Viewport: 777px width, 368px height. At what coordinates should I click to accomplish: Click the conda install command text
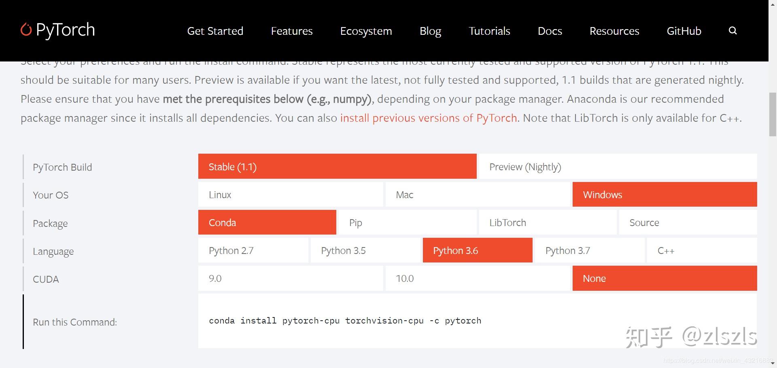pos(345,321)
